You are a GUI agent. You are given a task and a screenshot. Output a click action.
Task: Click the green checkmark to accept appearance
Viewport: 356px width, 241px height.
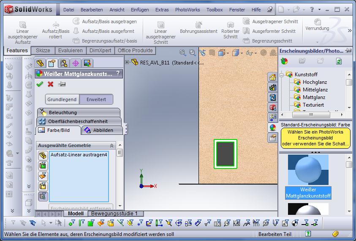pyautogui.click(x=40, y=84)
